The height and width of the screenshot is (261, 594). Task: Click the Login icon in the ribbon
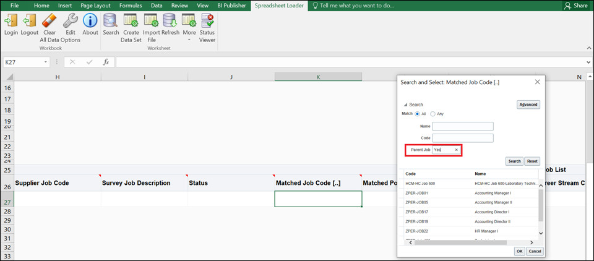point(11,20)
